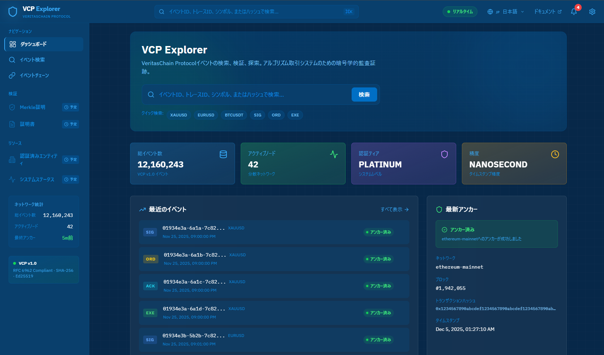Click the clock icon on the 精度 card
Viewport: 604px width, 355px height.
pos(555,154)
